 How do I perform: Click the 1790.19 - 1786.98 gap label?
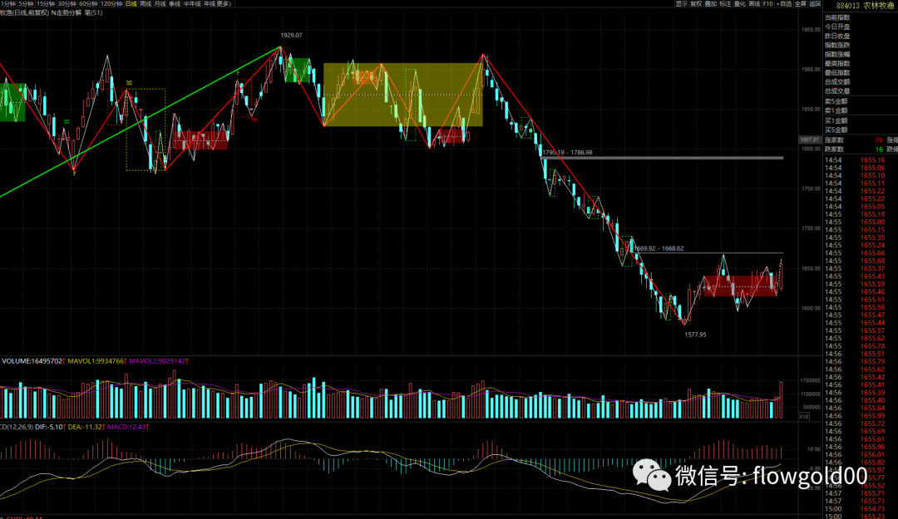click(567, 153)
